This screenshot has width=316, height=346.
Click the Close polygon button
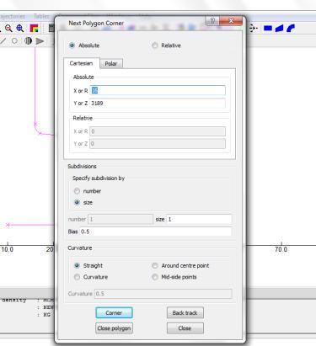point(114,328)
